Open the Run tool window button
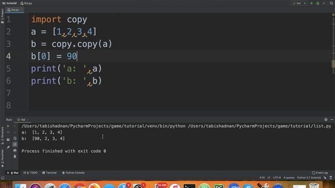 [x=13, y=173]
